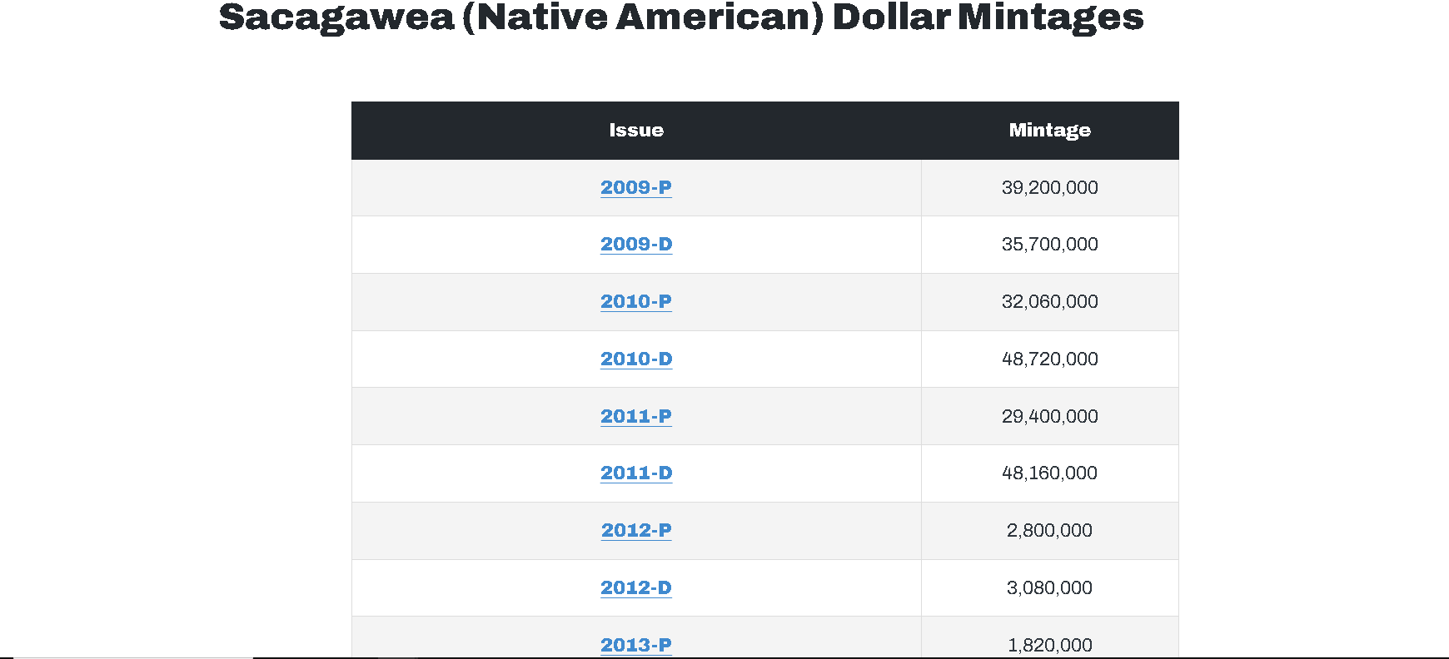Click the 39,200,000 mintage value cell
The height and width of the screenshot is (659, 1449).
click(x=1049, y=187)
